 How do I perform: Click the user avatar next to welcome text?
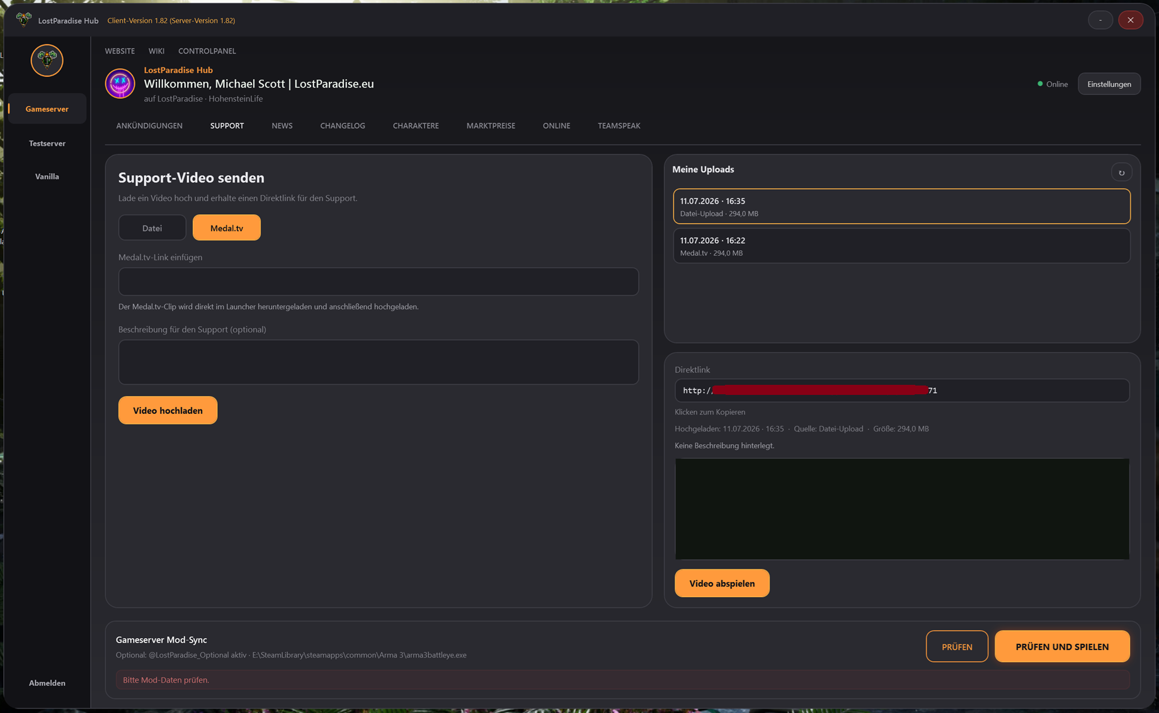point(120,84)
